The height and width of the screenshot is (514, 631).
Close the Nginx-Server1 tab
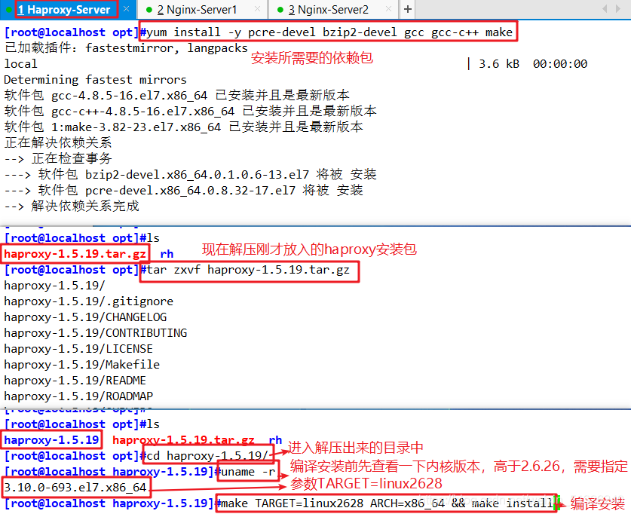pos(258,9)
